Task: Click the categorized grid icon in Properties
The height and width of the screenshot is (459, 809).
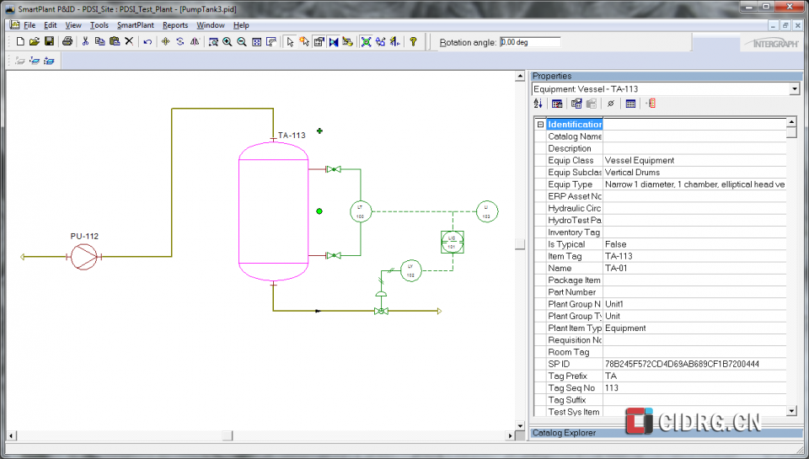Action: [557, 104]
